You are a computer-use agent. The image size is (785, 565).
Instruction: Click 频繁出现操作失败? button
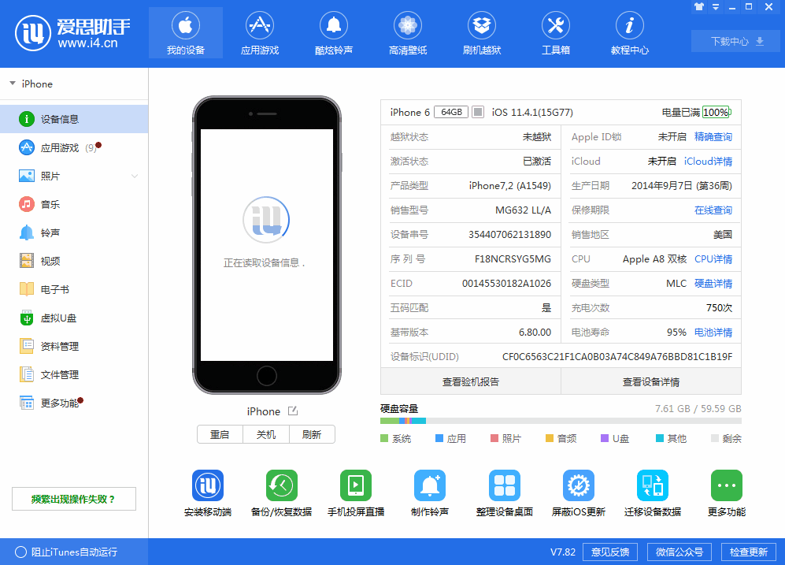(74, 499)
